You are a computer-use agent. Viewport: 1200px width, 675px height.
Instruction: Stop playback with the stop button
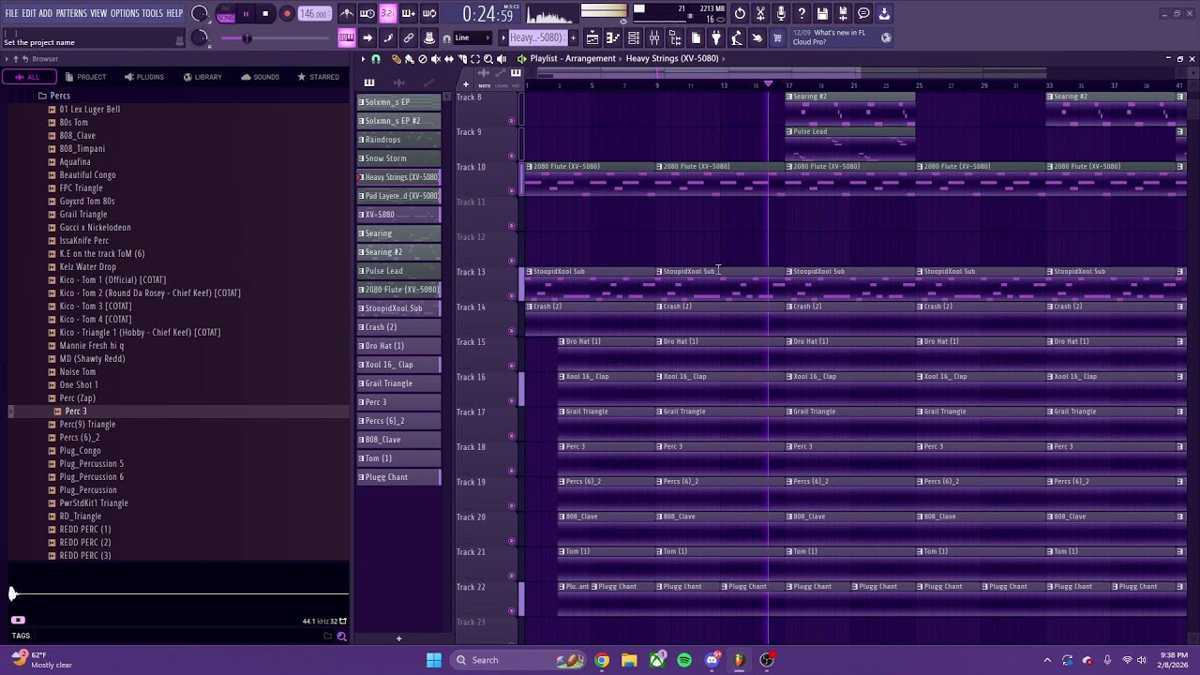point(265,14)
